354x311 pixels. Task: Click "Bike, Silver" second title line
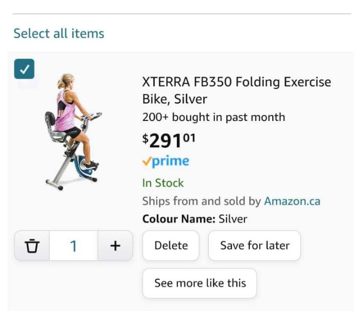[x=174, y=99]
